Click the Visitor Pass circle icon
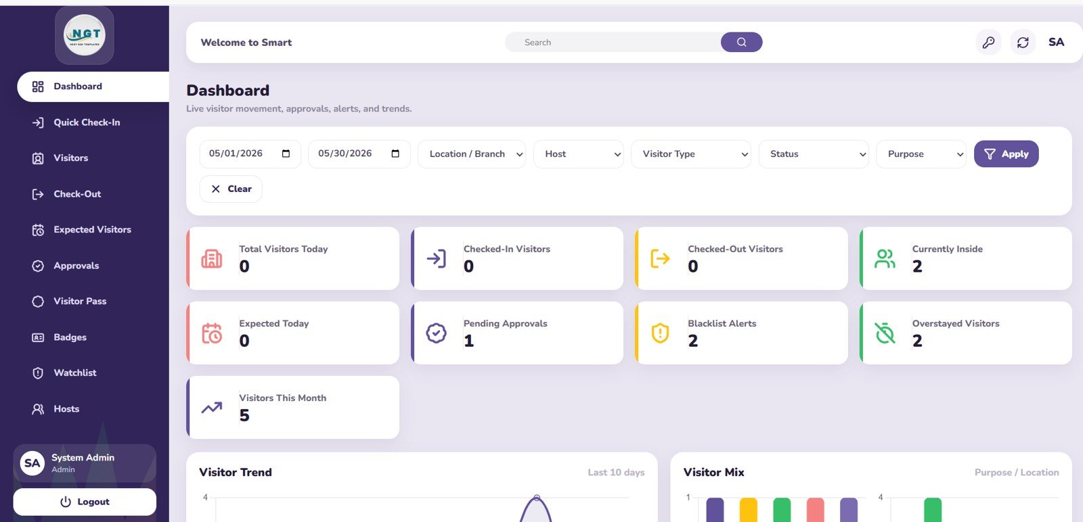Image resolution: width=1083 pixels, height=522 pixels. [38, 302]
